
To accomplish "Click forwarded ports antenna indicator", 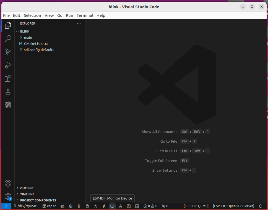I will coord(165,206).
